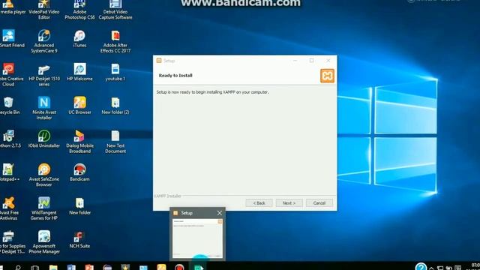Click the active Setup installer taskbar icon
Viewport: 480px width, 270px height.
click(199, 267)
